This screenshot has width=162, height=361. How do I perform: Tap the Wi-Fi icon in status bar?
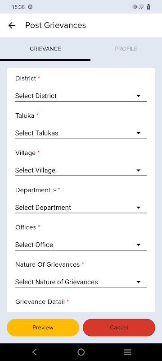coord(142,7)
